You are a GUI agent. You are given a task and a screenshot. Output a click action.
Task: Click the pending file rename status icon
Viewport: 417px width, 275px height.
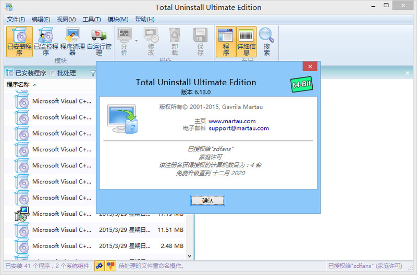[111, 266]
